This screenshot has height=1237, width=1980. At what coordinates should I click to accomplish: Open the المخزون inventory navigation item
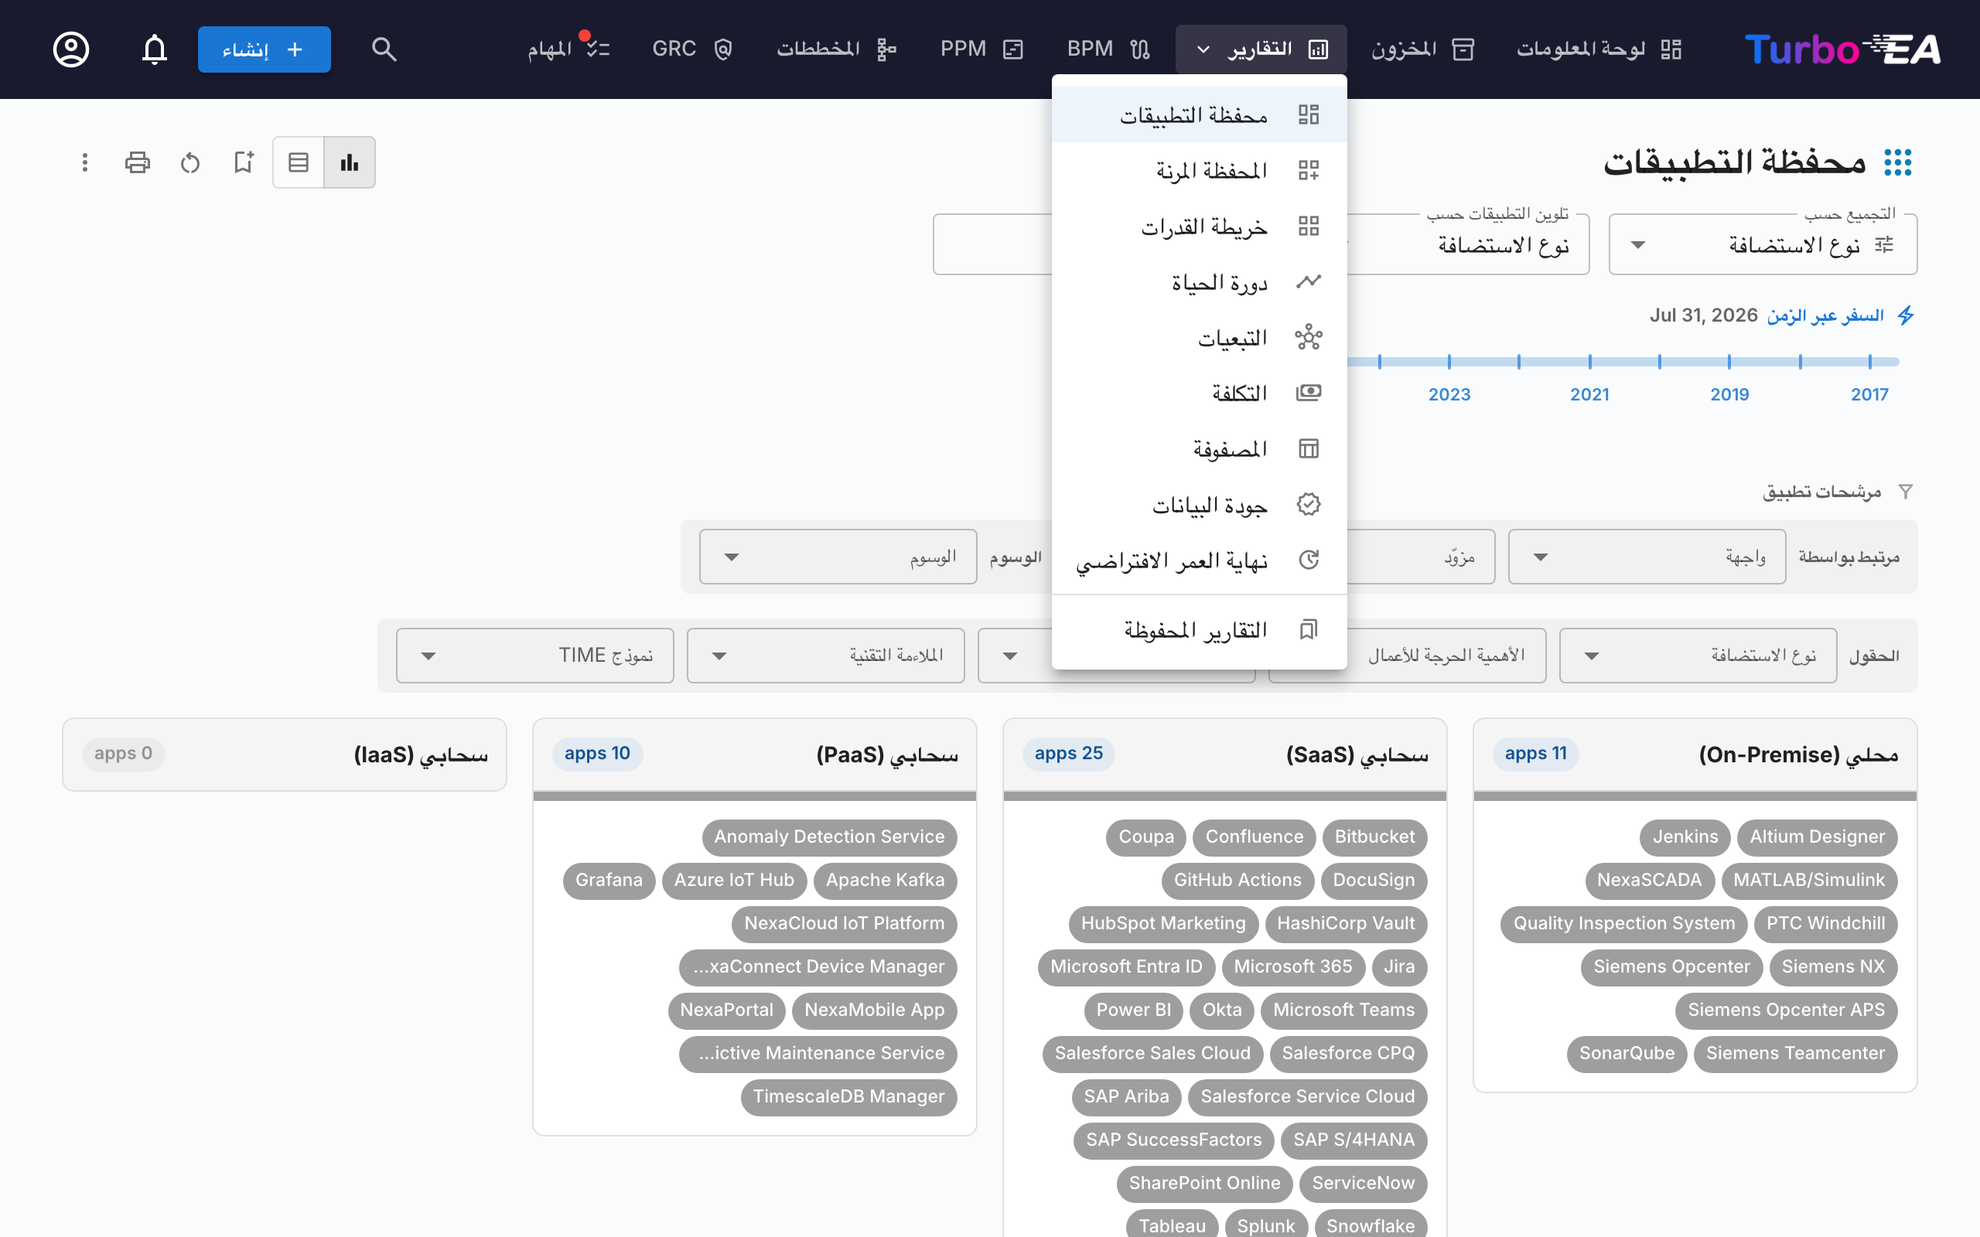pyautogui.click(x=1423, y=49)
